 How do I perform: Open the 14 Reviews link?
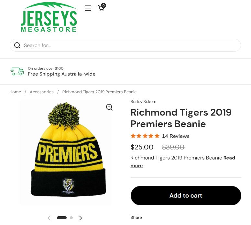click(x=176, y=136)
